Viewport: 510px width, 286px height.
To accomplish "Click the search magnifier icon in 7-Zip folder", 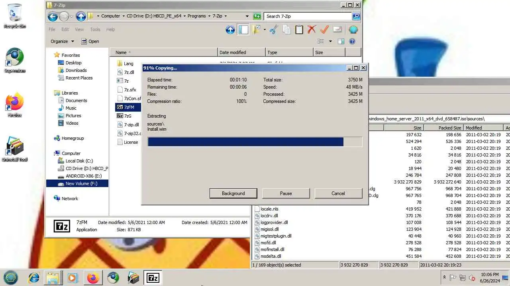I will coord(356,16).
